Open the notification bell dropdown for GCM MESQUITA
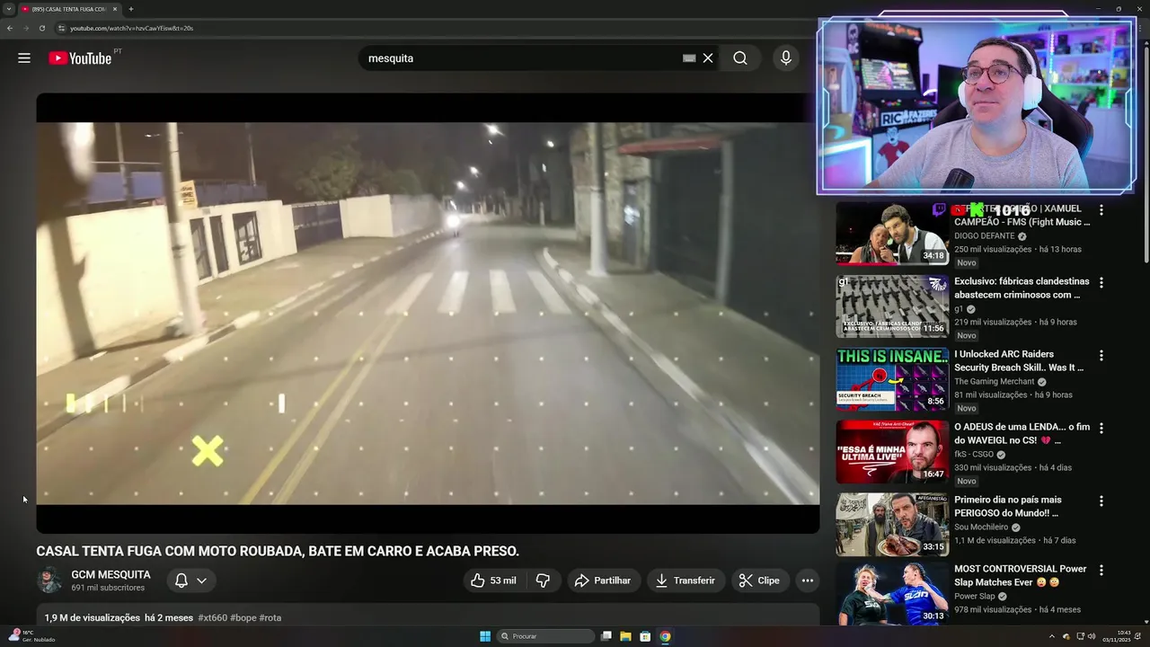 191,581
